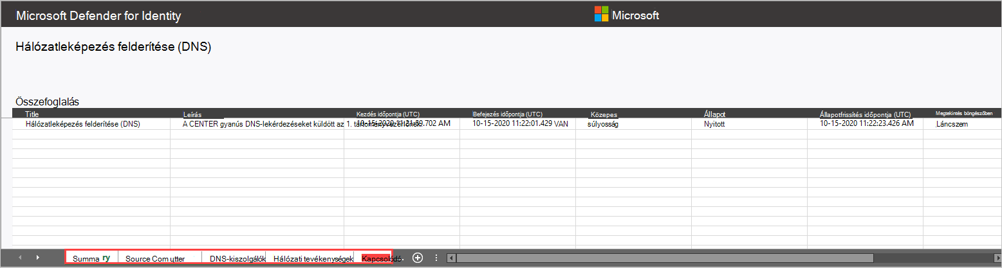Image resolution: width=1002 pixels, height=268 pixels.
Task: Click the 10-15-2020 11:22:23.426 AM cell
Action: pyautogui.click(x=867, y=123)
